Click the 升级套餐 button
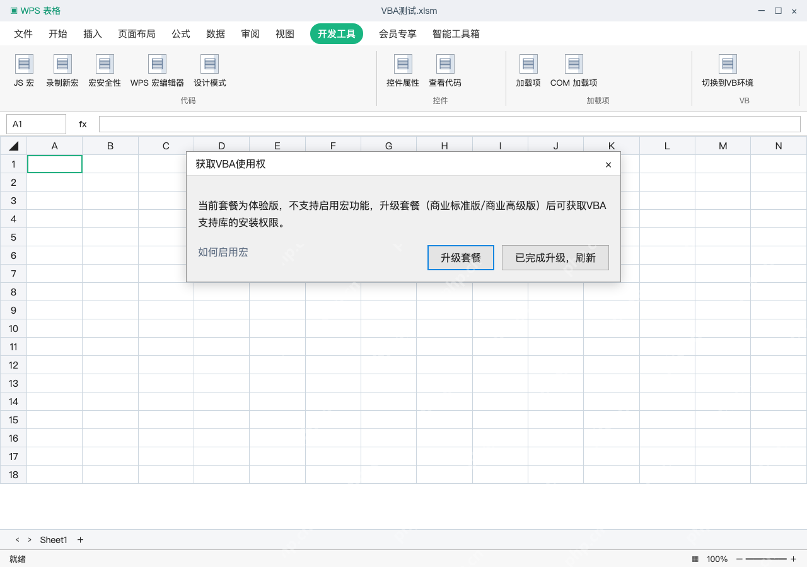The image size is (807, 567). tap(461, 258)
